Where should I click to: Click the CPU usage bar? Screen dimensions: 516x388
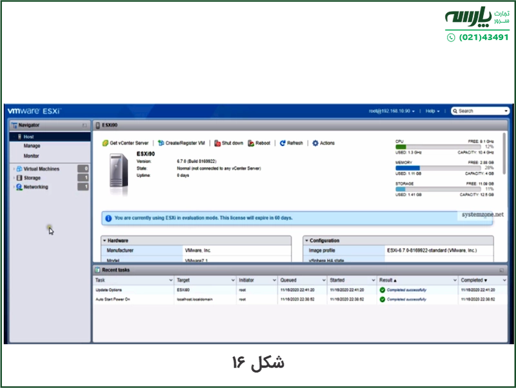click(438, 147)
